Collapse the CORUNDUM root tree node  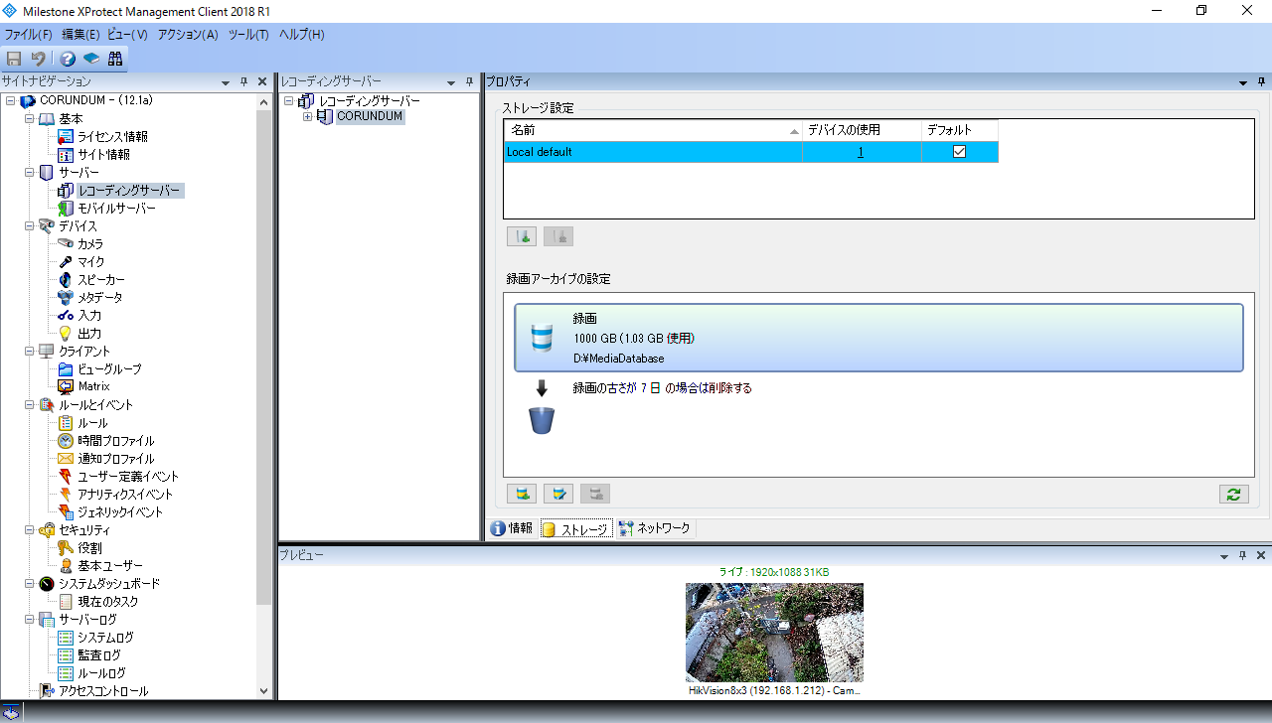click(11, 101)
